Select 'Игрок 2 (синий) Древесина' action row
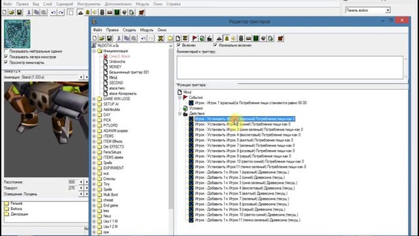The image size is (419, 236). [240, 178]
